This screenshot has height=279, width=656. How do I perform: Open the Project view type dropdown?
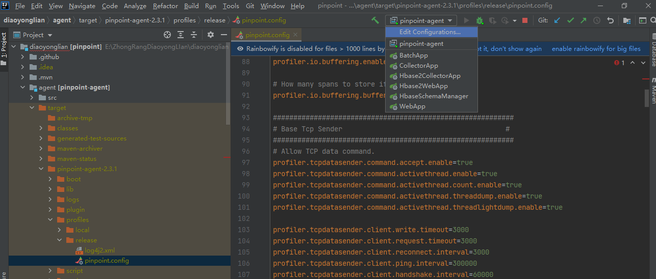pos(49,35)
